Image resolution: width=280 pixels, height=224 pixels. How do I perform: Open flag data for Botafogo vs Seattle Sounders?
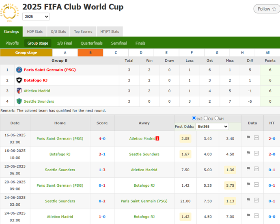tap(248, 153)
